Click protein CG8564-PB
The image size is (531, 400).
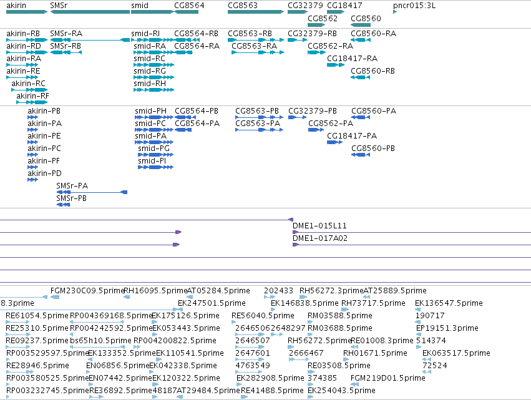(x=185, y=117)
